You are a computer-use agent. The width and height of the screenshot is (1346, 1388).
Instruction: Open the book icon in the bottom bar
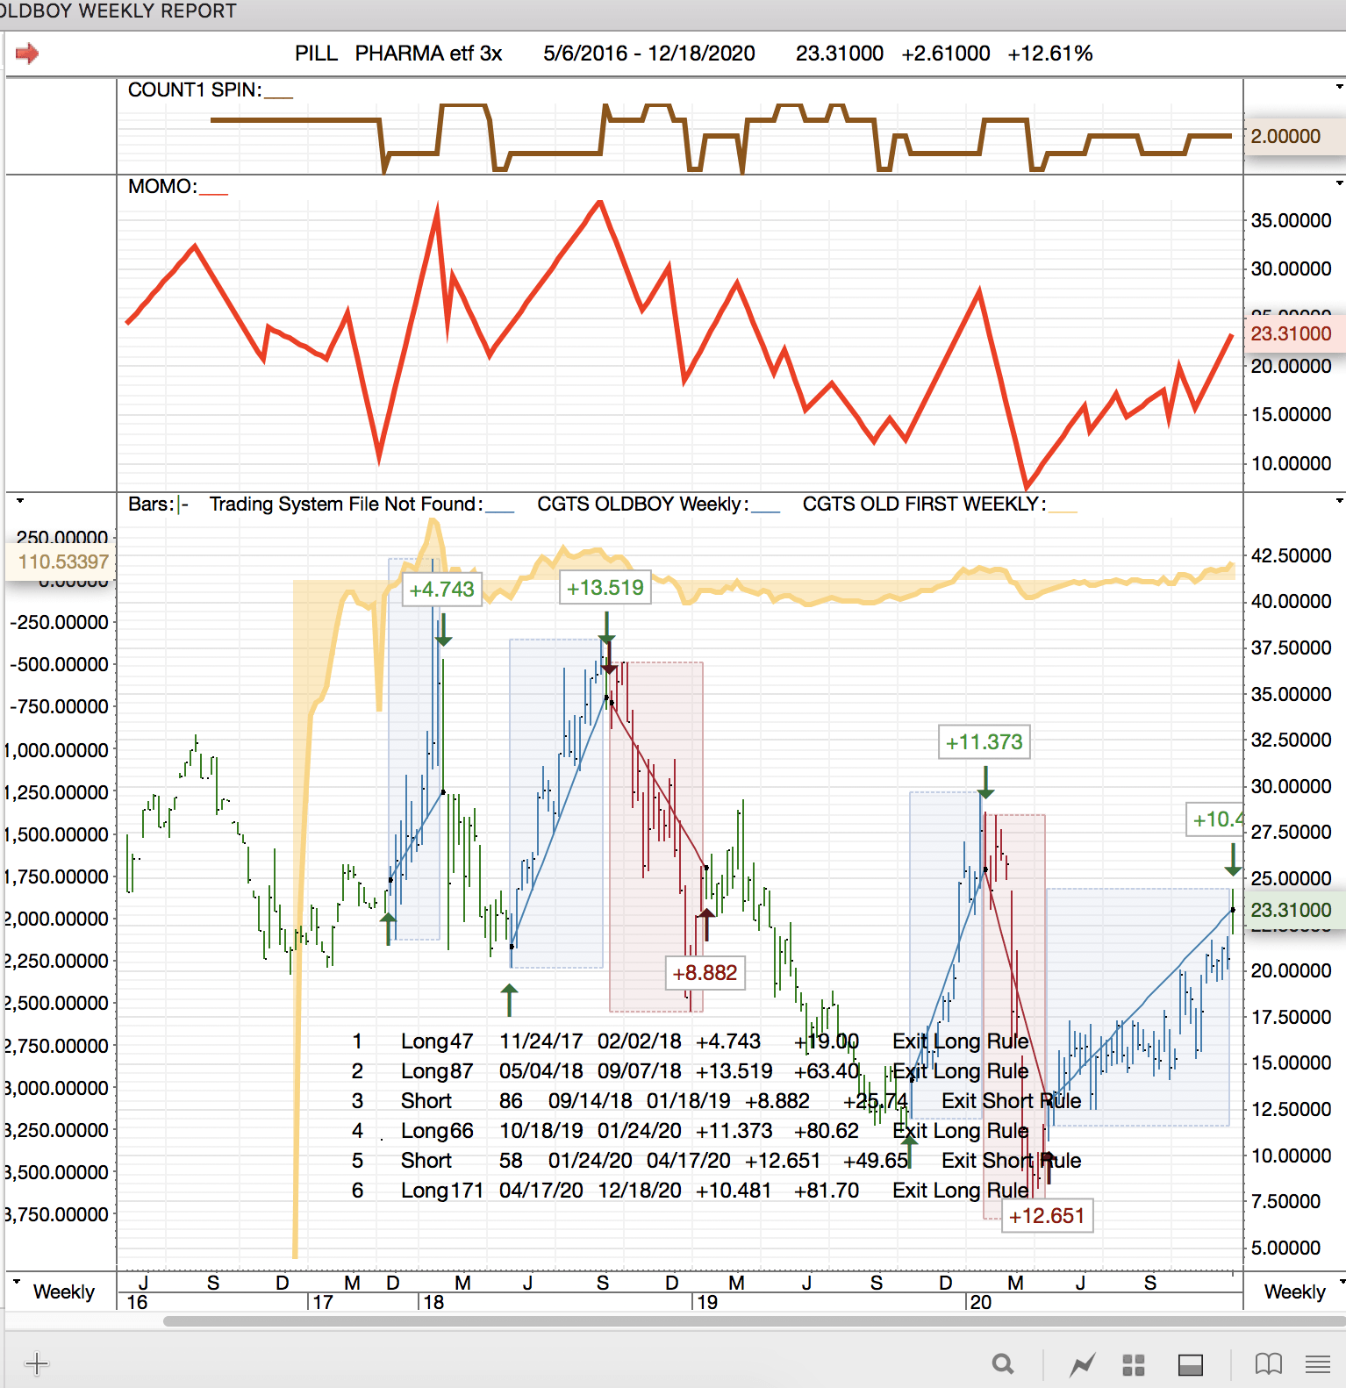pos(1268,1364)
